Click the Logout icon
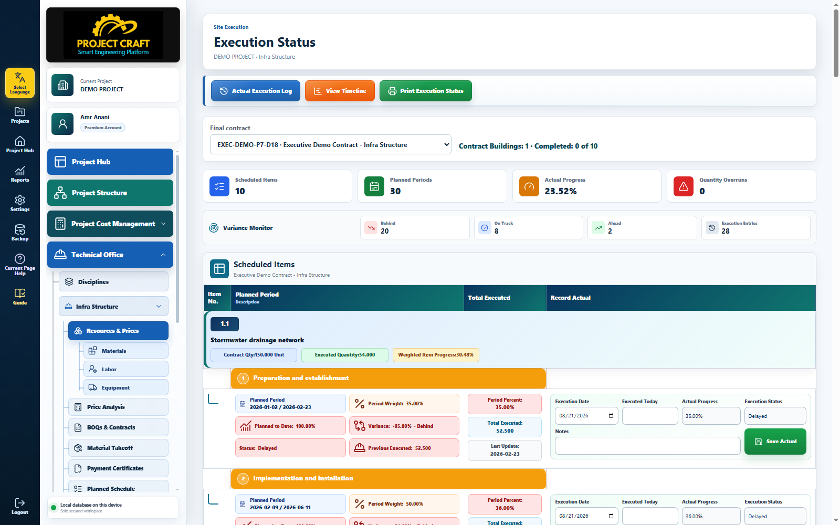Viewport: 840px width, 525px height. coord(20,506)
